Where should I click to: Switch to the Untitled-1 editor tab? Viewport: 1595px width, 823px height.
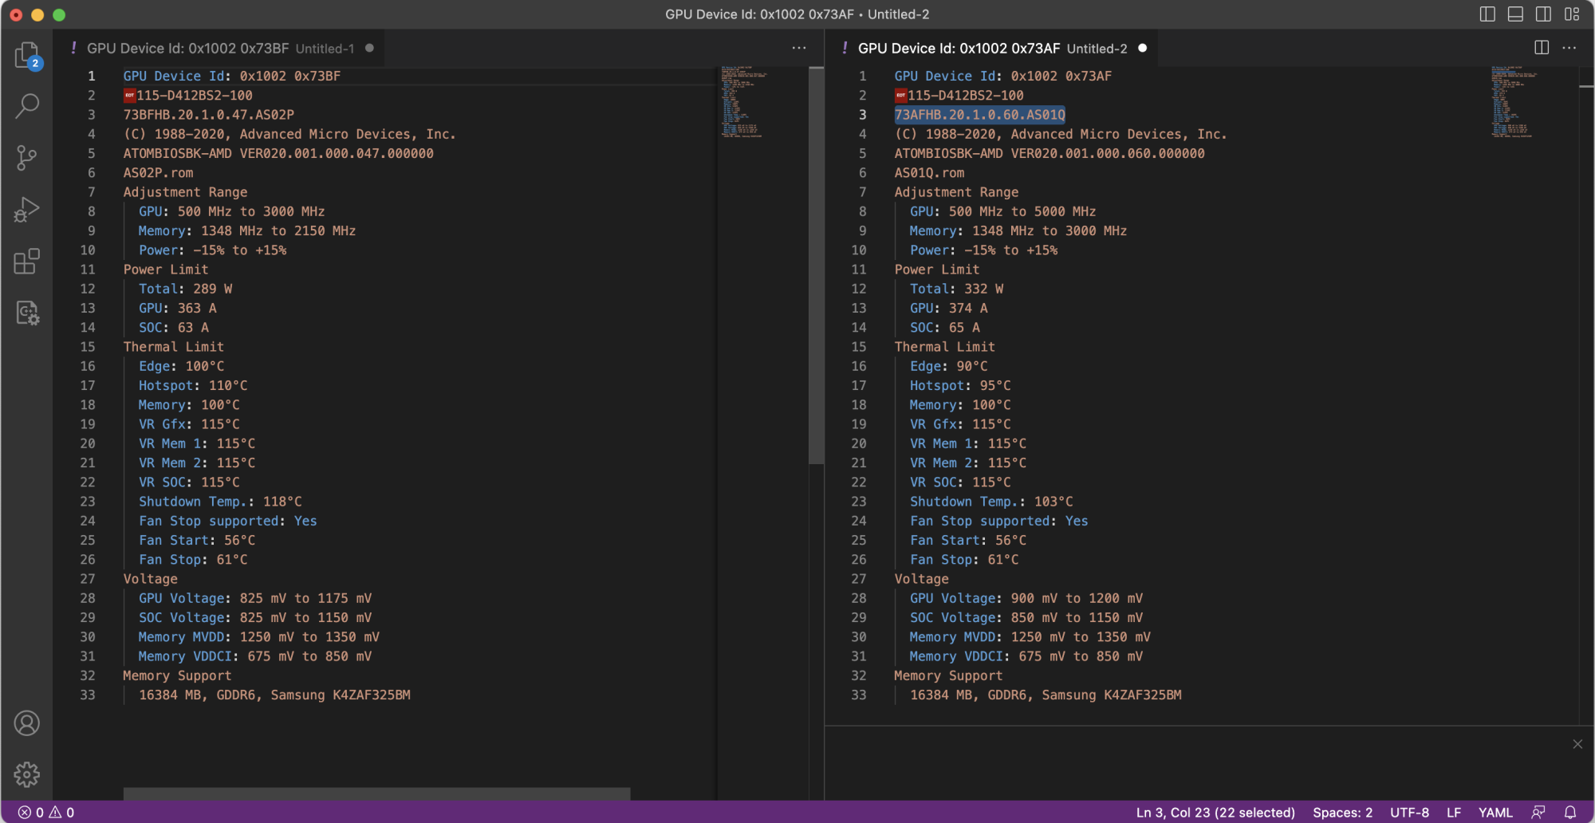219,49
